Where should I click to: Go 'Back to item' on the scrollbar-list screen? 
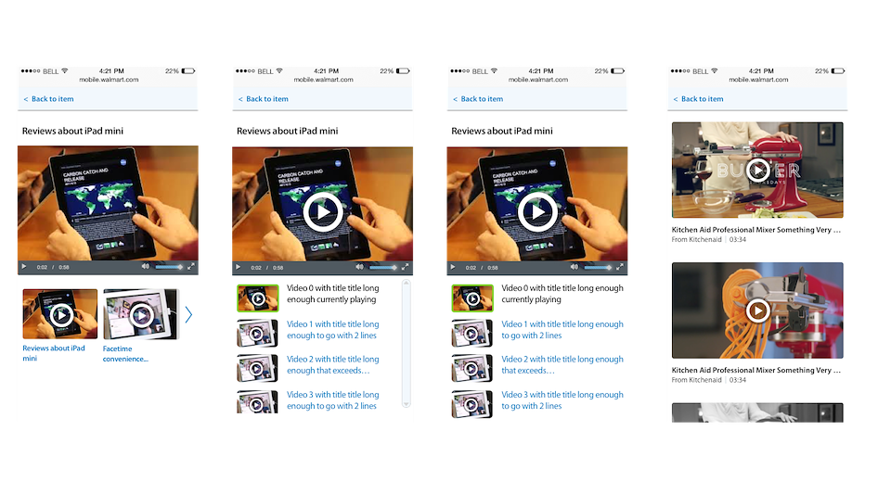(x=263, y=98)
